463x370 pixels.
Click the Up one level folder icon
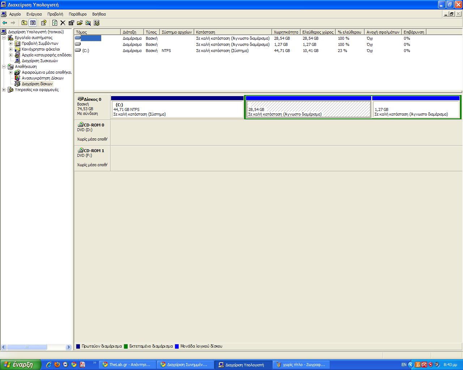coord(24,23)
